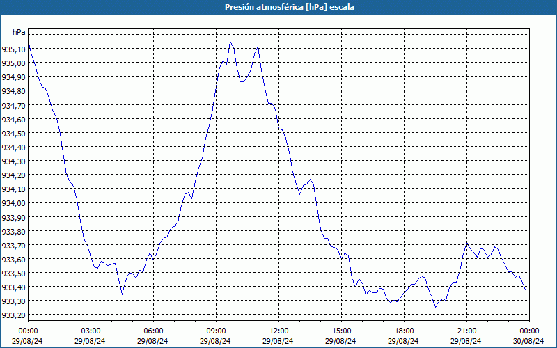557x348 pixels.
Task: Click the 935,00 y-axis value
Action: pos(13,63)
